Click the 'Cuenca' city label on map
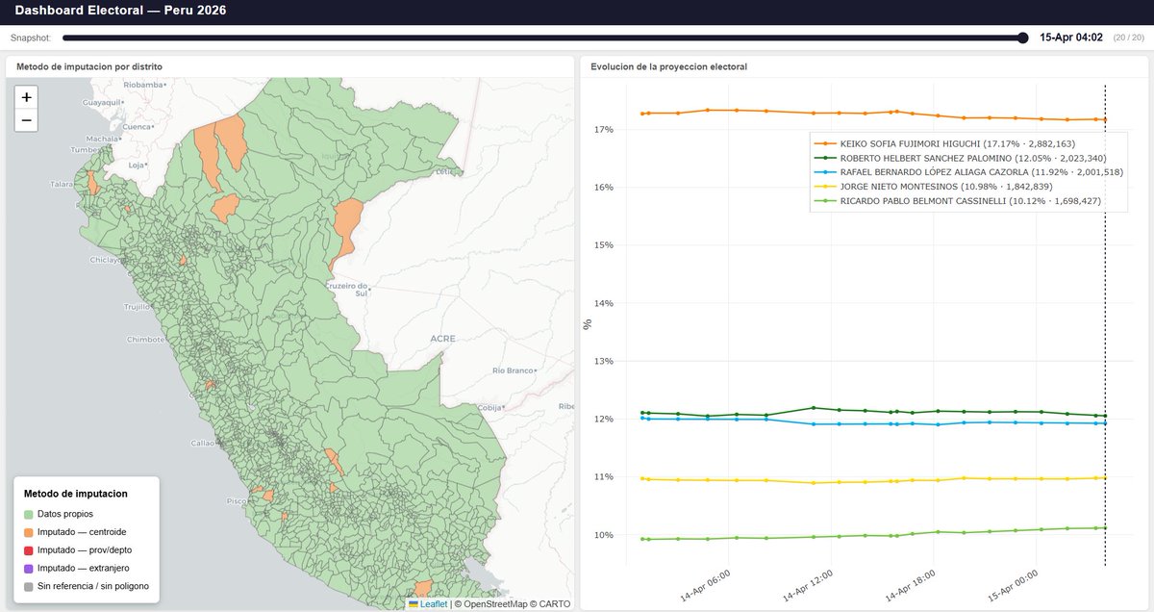This screenshot has width=1154, height=612. pyautogui.click(x=138, y=126)
